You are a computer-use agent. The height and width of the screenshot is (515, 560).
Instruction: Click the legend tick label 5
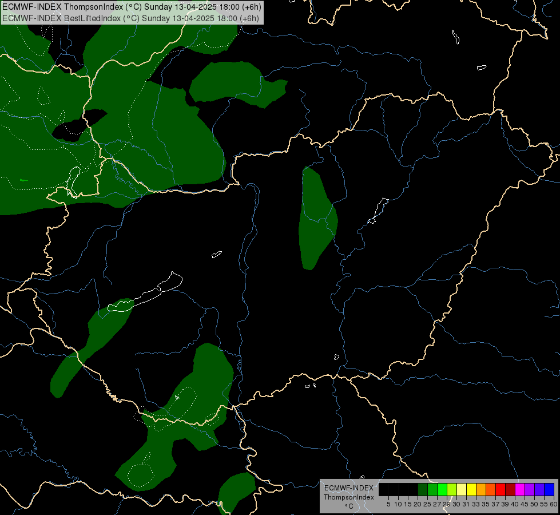point(388,504)
